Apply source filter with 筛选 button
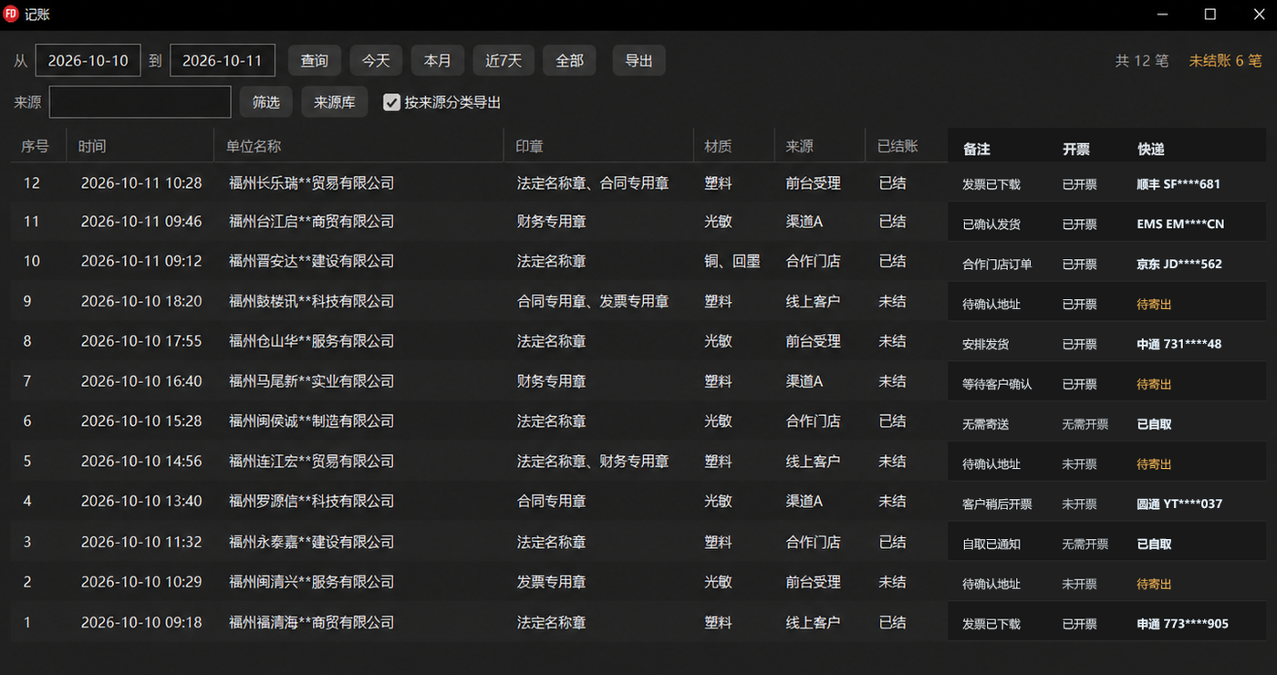 click(x=266, y=102)
